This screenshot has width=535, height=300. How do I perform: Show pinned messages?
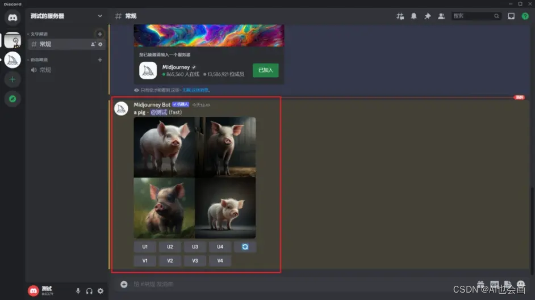[x=427, y=16]
